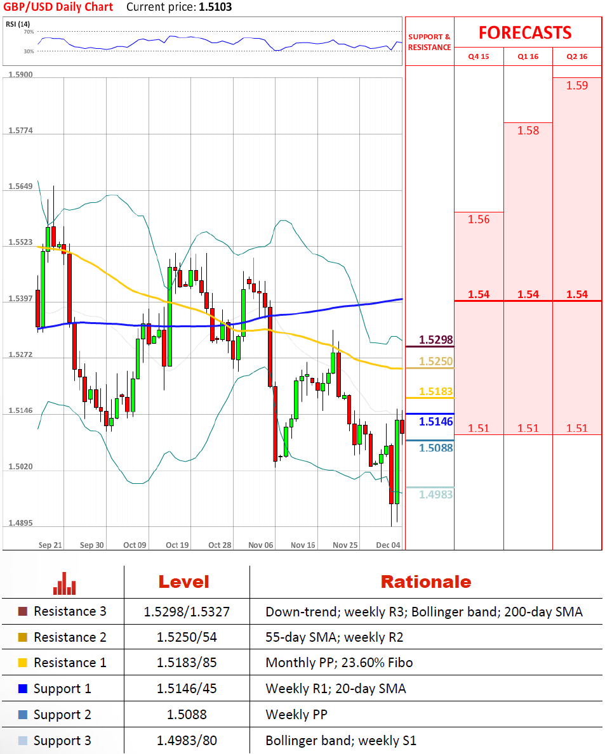Click the yellow Resistance 1 color swatch
This screenshot has height=754, width=605.
tap(23, 663)
